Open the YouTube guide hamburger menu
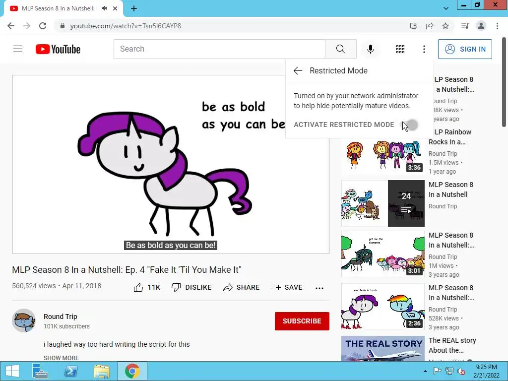 click(x=18, y=49)
